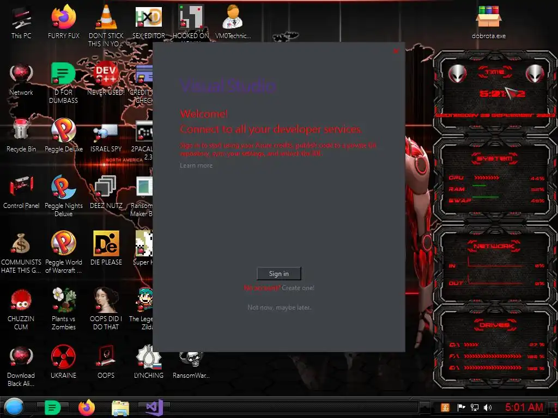Open the HxD hex editor icon
Screen dimensions: 558x418
(148, 22)
